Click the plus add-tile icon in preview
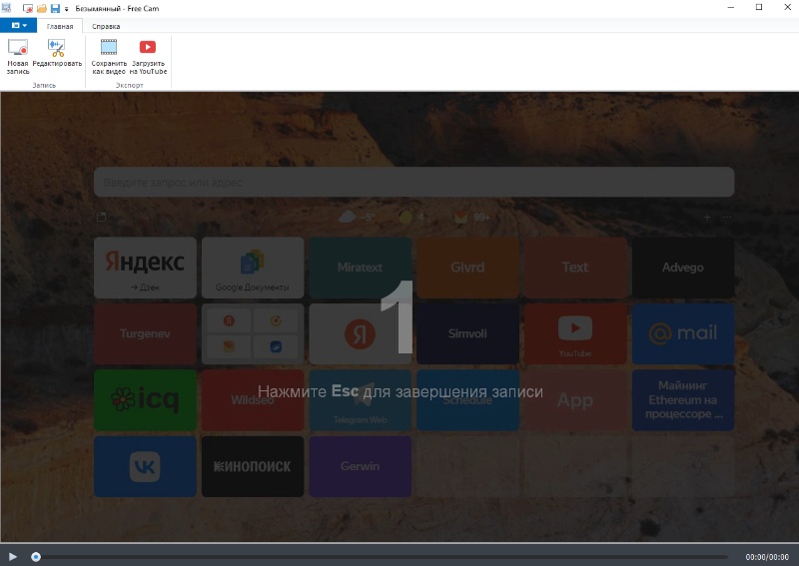The width and height of the screenshot is (799, 566). pos(707,218)
